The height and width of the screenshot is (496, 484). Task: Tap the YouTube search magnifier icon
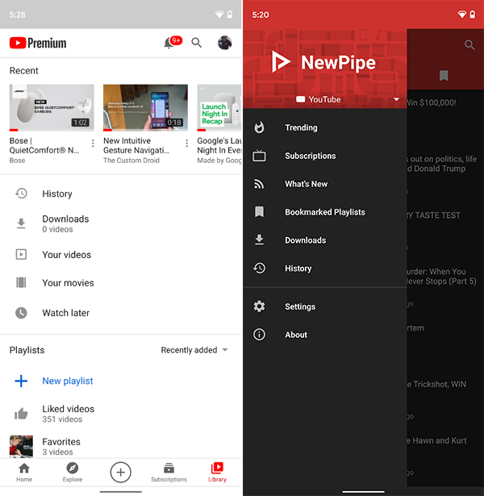[197, 43]
